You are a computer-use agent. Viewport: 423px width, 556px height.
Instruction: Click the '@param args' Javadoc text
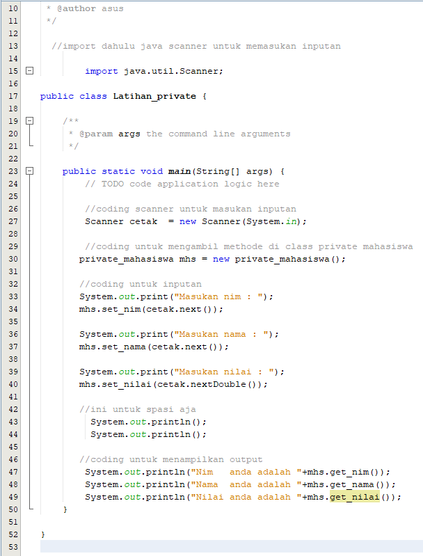pos(110,134)
